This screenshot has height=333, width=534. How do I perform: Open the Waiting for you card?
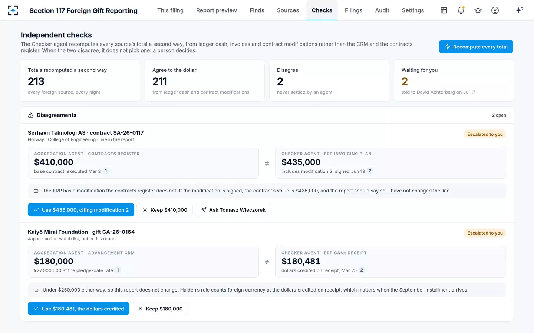pyautogui.click(x=454, y=81)
